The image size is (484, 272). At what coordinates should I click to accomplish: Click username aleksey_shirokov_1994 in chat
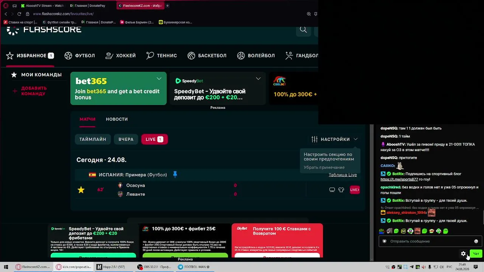click(406, 213)
